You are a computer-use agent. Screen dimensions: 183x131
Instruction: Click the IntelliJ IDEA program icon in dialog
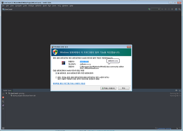[63, 63]
